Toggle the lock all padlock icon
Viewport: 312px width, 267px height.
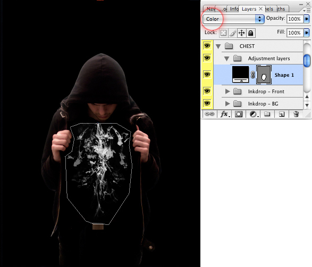click(251, 33)
